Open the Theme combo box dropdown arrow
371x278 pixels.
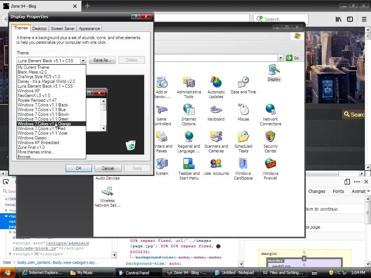pos(83,61)
